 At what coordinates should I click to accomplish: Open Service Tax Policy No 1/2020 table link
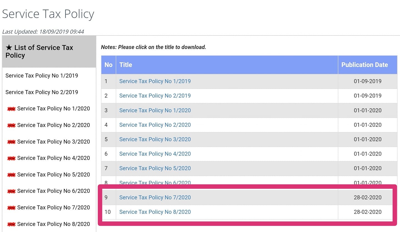coord(155,110)
